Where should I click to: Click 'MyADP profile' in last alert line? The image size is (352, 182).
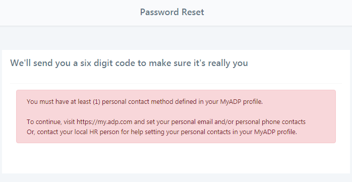click(x=275, y=132)
